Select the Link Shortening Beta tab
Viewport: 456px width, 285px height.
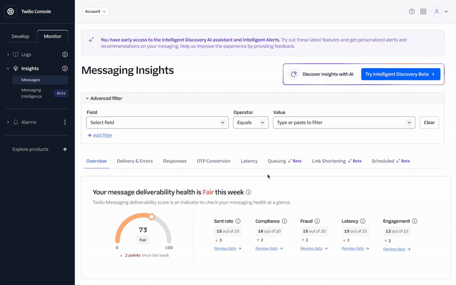coord(336,161)
